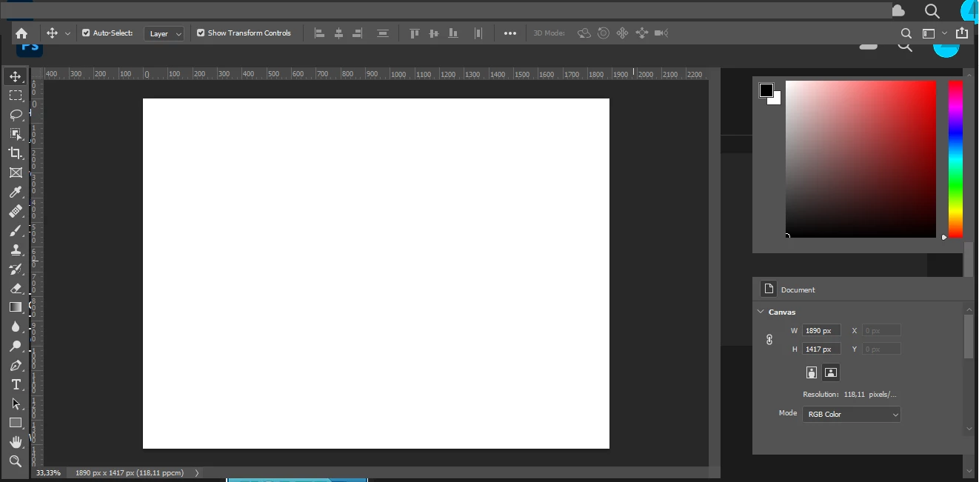This screenshot has width=979, height=482.
Task: Select the Dodge tool
Action: coord(16,346)
